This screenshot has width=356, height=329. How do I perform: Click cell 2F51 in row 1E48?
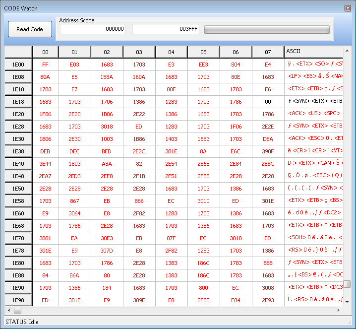coord(171,176)
